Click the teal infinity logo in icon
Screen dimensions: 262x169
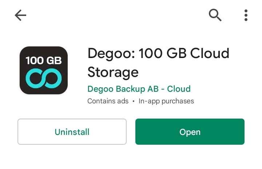44,78
